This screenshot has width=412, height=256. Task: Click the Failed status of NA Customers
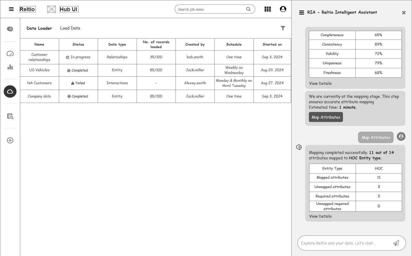pyautogui.click(x=78, y=83)
